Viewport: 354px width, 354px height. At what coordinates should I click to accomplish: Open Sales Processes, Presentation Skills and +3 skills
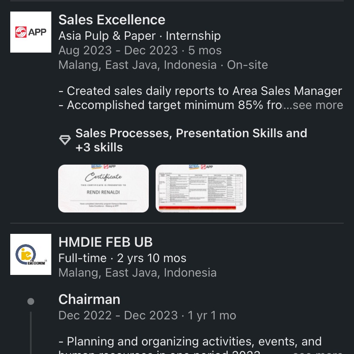[191, 140]
